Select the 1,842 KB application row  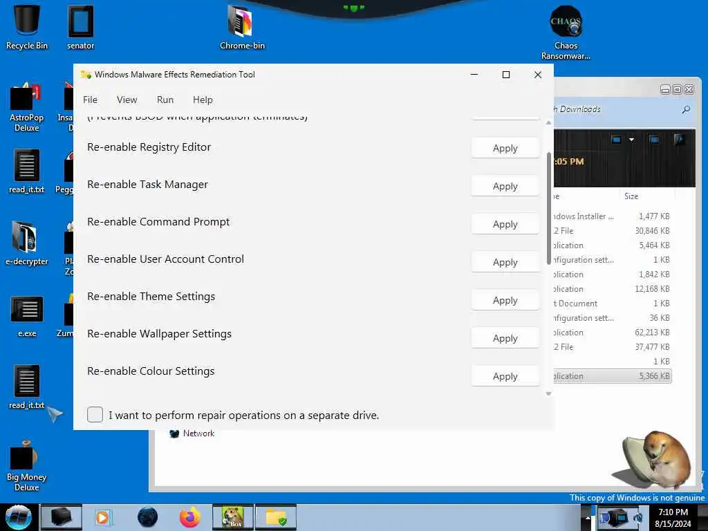pyautogui.click(x=612, y=274)
